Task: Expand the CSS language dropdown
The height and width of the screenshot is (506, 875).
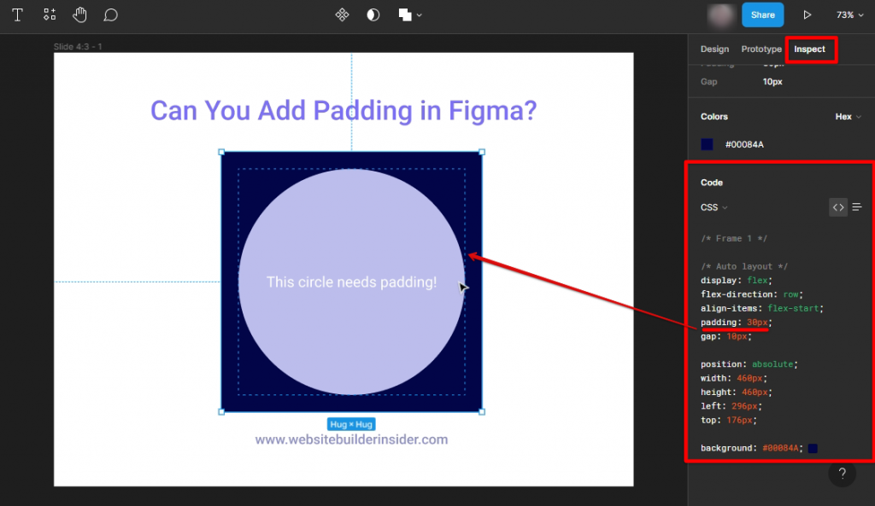Action: [714, 206]
